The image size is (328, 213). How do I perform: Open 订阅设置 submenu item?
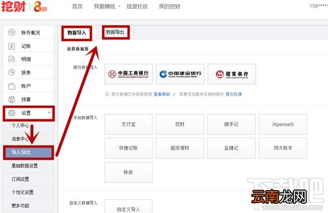click(28, 179)
